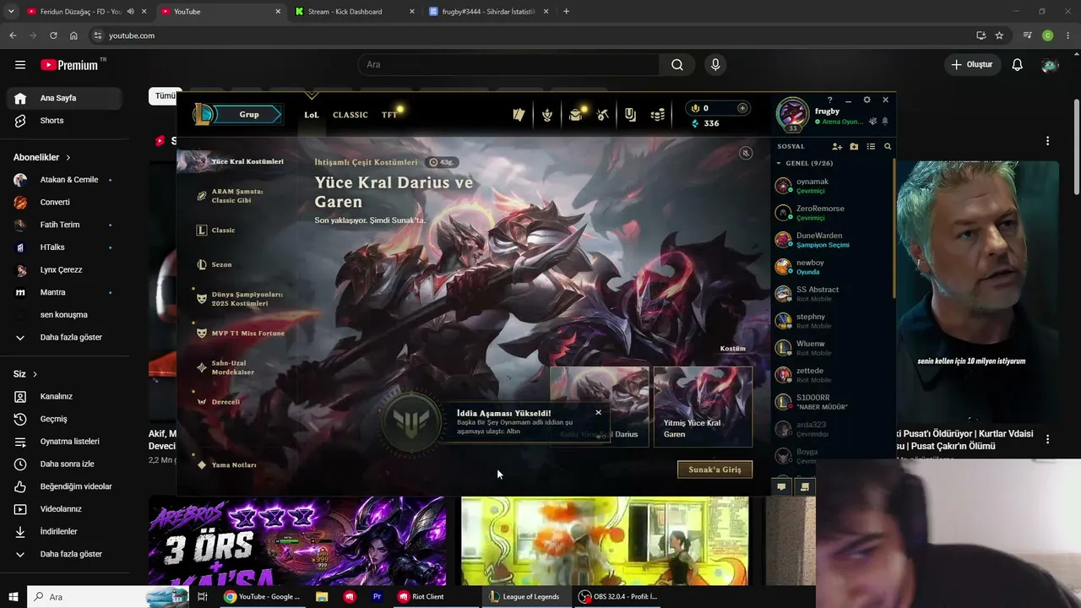The image size is (1081, 608).
Task: Switch to the Stream - Kick Dashboard tab
Action: (x=354, y=12)
